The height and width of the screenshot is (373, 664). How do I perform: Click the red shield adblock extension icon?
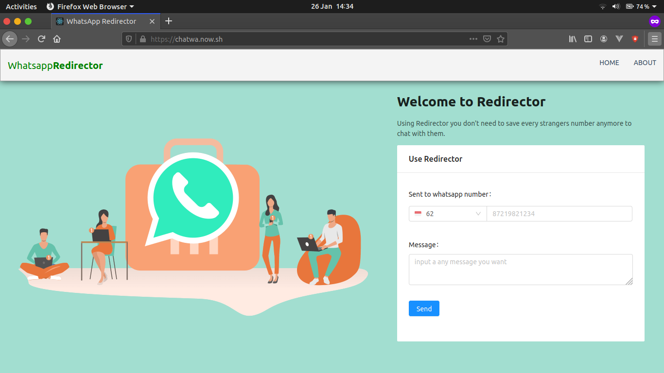635,38
